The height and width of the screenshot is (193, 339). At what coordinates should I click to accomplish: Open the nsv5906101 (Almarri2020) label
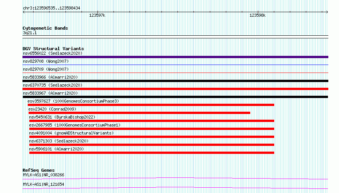tap(56, 149)
